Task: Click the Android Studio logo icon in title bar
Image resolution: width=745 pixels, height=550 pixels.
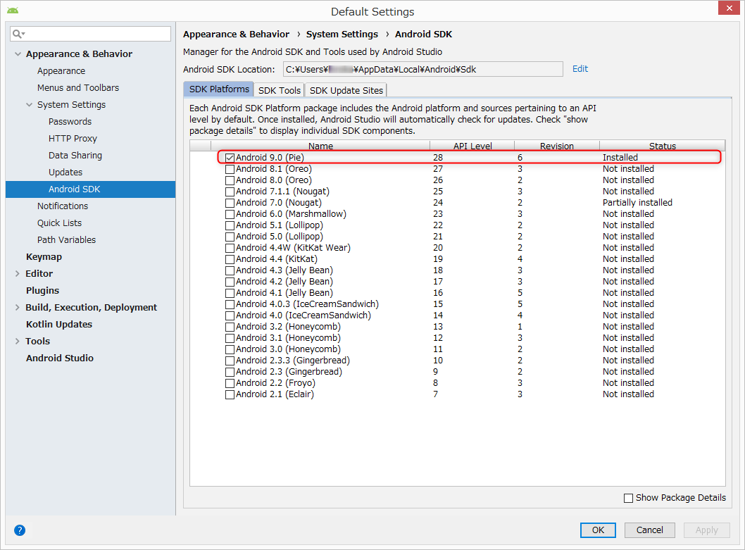Action: (13, 11)
